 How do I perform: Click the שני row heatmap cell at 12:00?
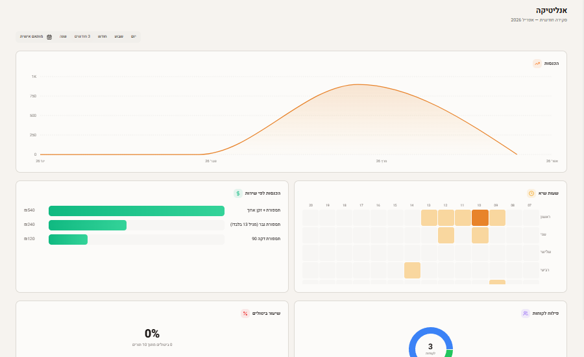pyautogui.click(x=446, y=235)
